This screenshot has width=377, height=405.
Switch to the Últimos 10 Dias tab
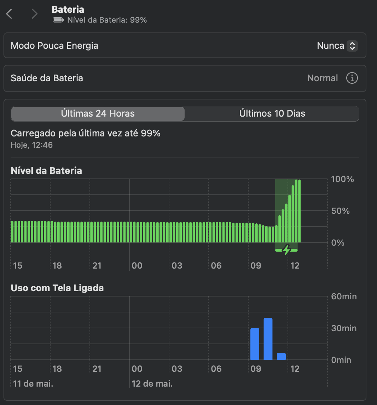pos(272,114)
